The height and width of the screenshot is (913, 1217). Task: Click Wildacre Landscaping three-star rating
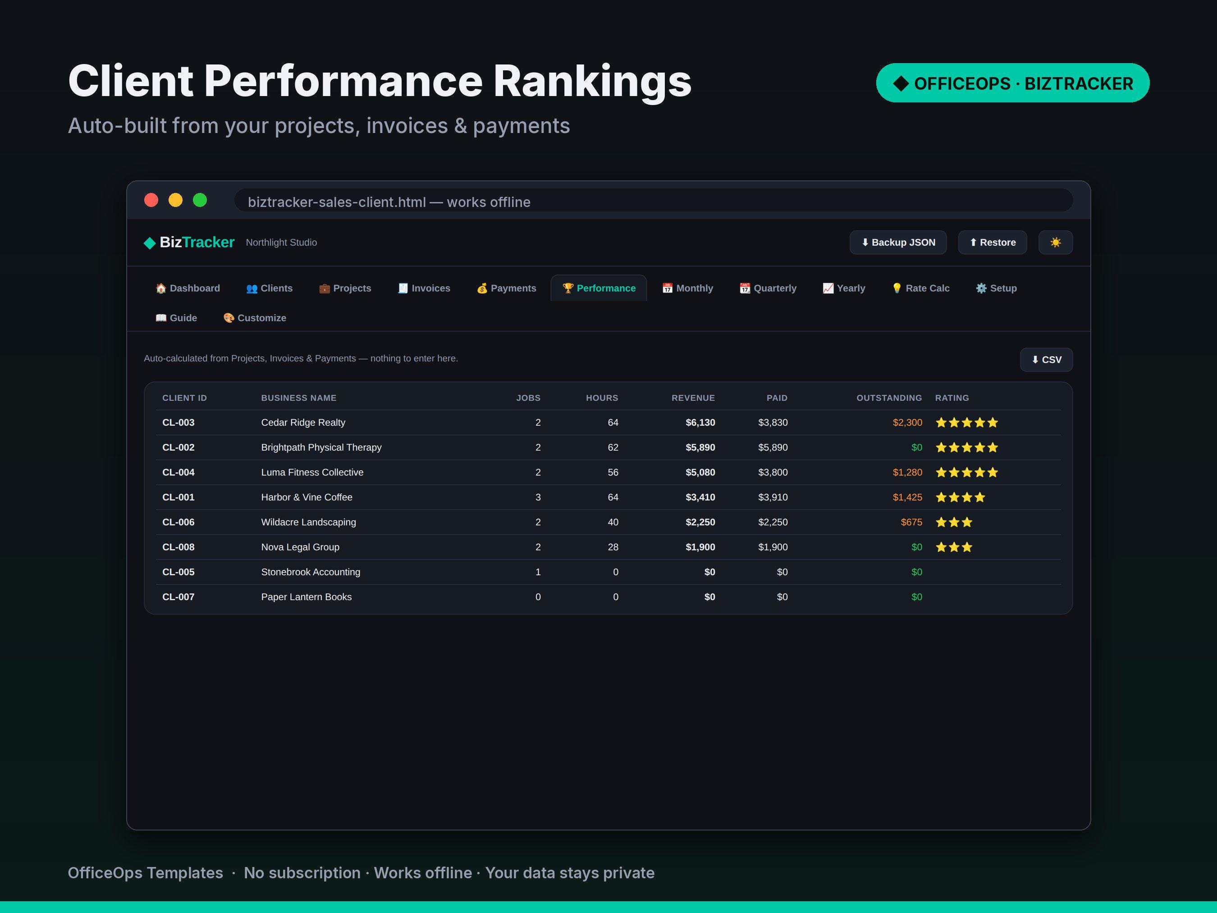[x=953, y=522]
